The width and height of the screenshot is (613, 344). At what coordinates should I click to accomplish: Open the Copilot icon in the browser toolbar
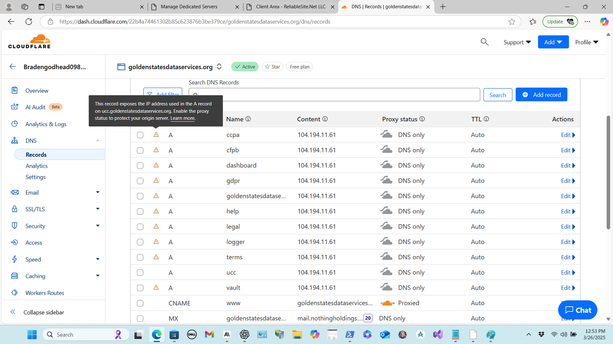point(604,22)
